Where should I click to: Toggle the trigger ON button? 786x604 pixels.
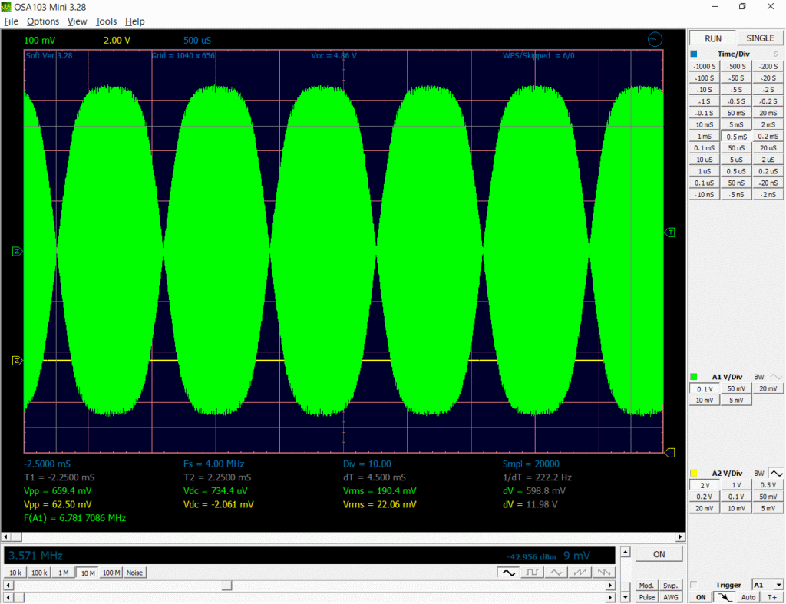click(700, 597)
